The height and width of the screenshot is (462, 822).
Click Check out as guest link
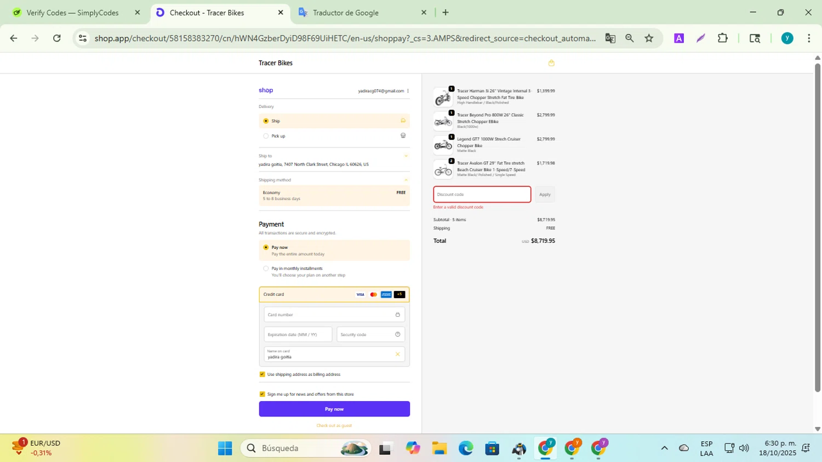pyautogui.click(x=334, y=425)
